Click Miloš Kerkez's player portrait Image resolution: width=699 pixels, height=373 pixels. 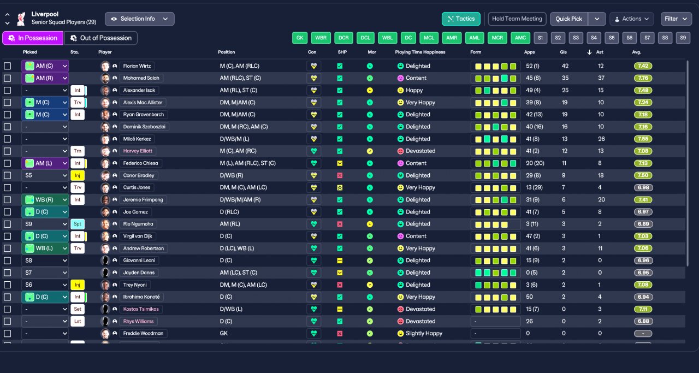pyautogui.click(x=105, y=139)
